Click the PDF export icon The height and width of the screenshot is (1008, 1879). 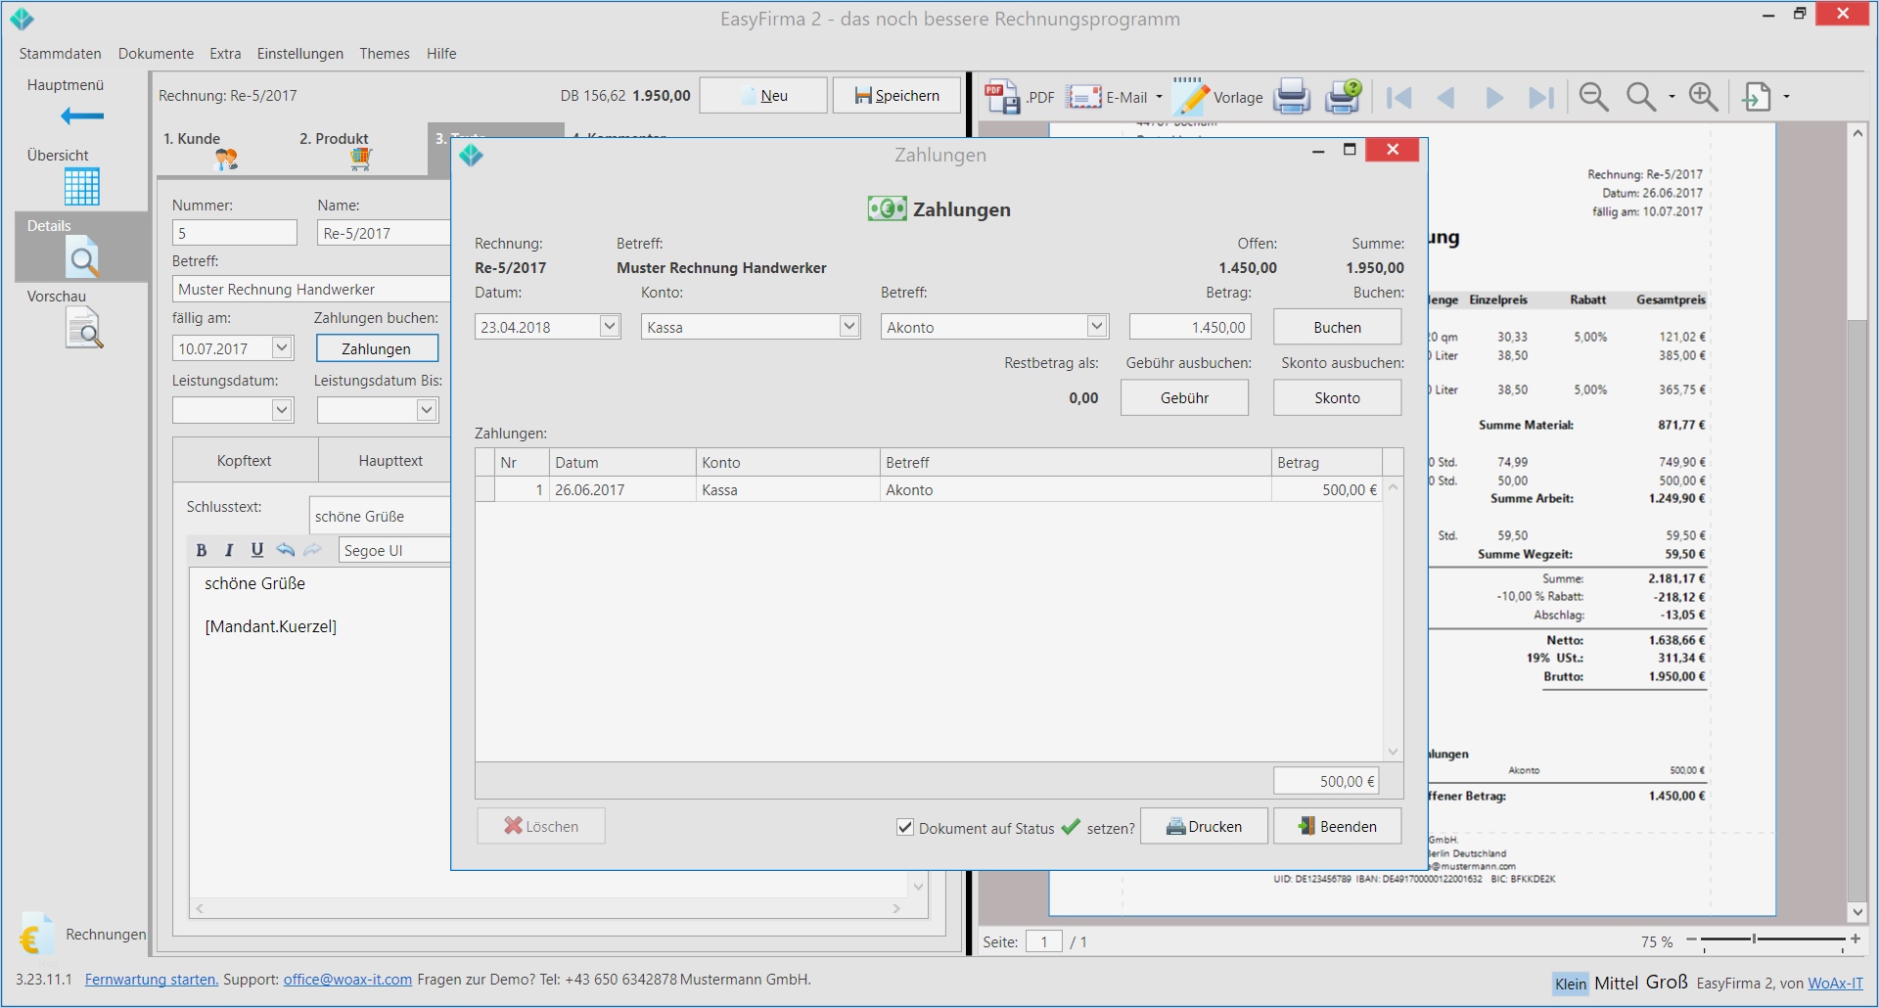pyautogui.click(x=1001, y=96)
